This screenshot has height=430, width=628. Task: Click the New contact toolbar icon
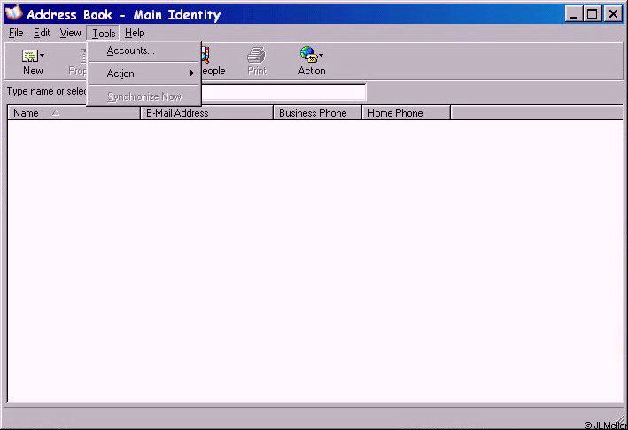tap(29, 56)
